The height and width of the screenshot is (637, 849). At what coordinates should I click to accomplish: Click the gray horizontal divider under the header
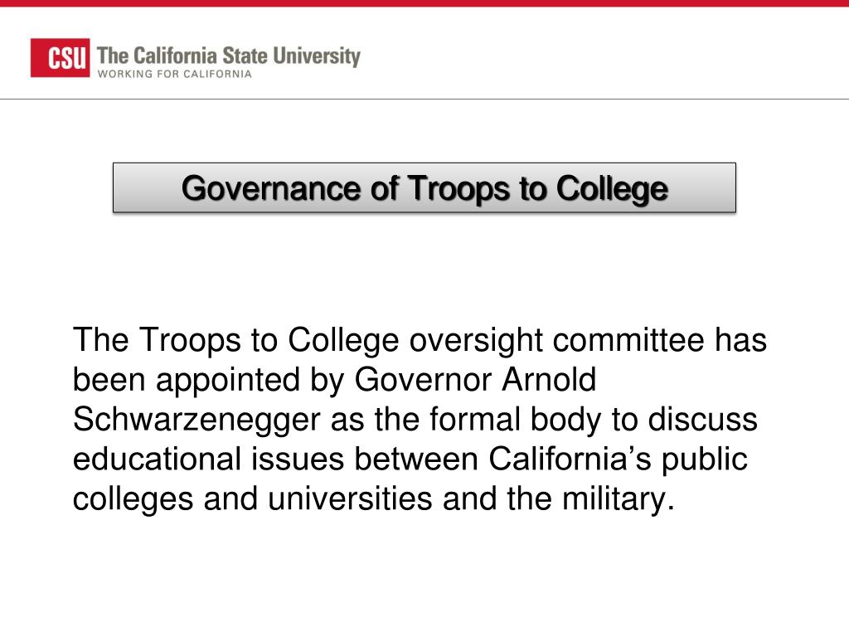click(x=424, y=100)
